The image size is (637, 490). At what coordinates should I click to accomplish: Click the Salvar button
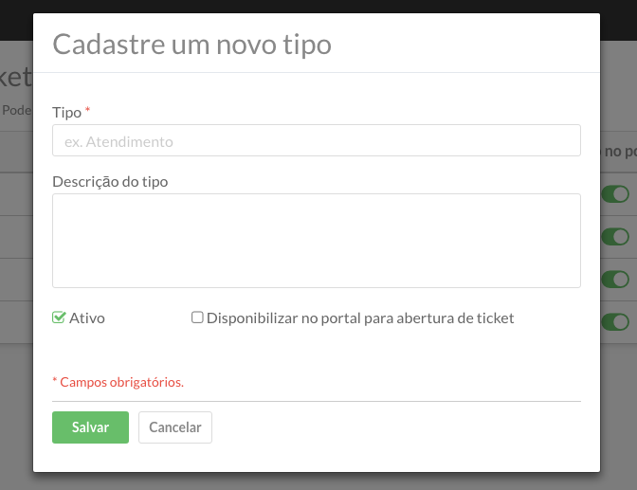click(x=90, y=427)
